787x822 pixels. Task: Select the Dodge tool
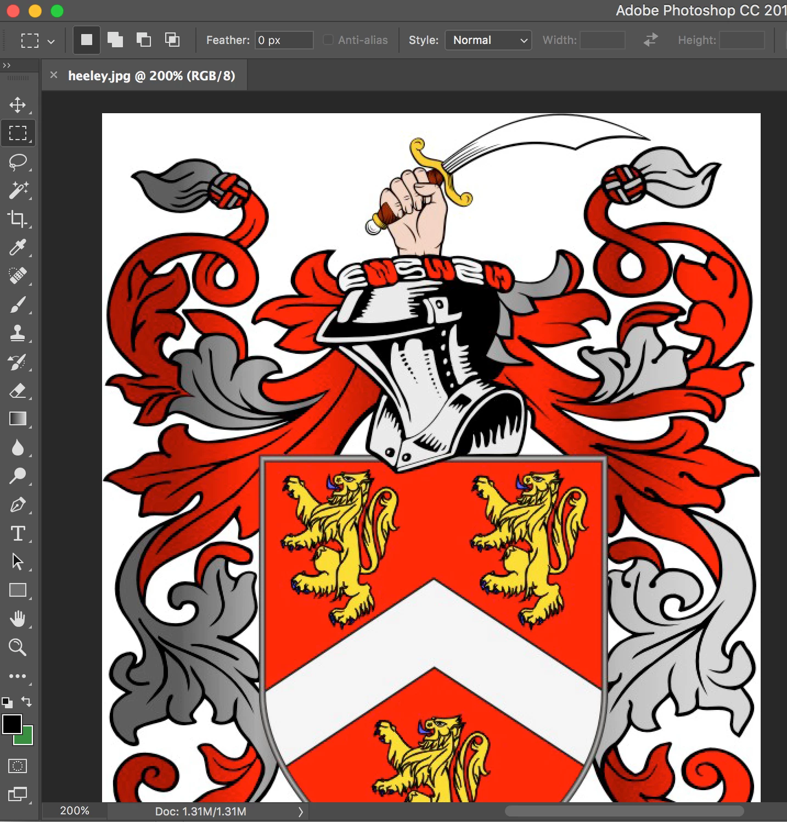18,476
